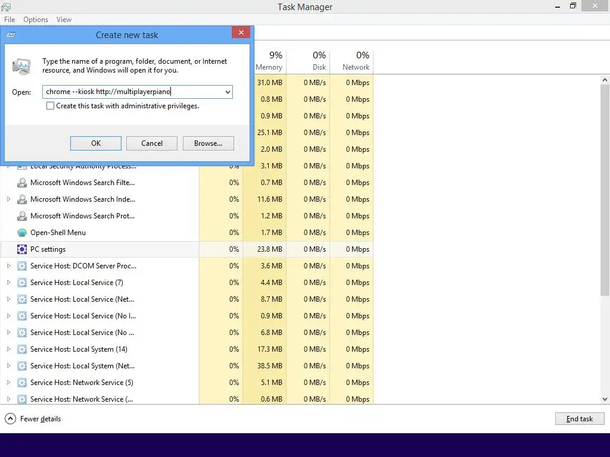Click the 8.7 MB memory value
The height and width of the screenshot is (457, 610).
coord(271,299)
